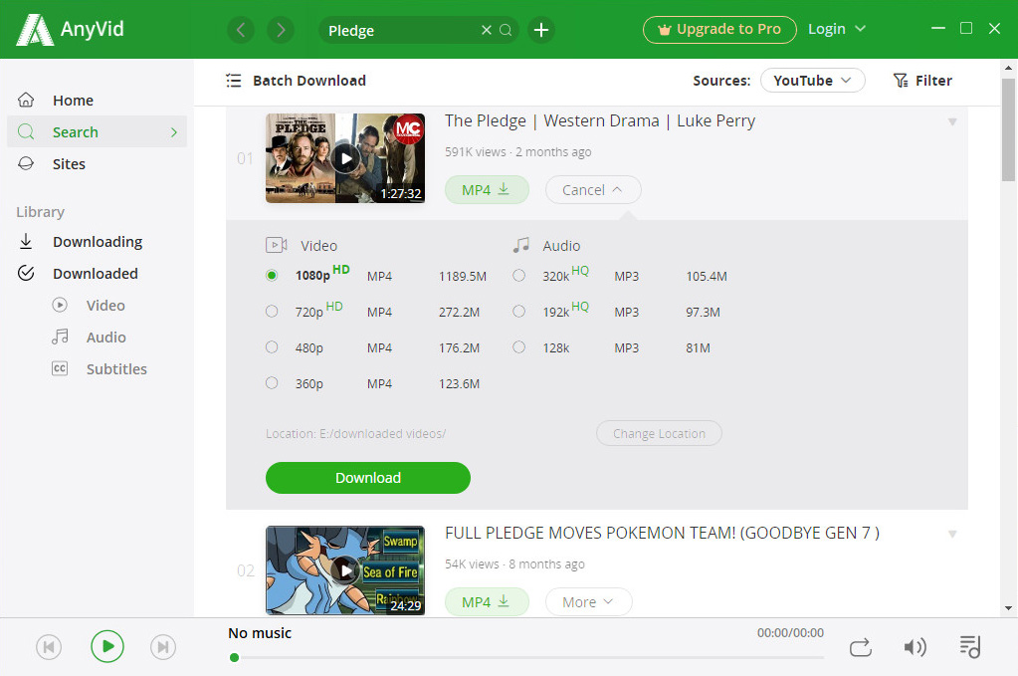Image resolution: width=1018 pixels, height=676 pixels.
Task: Click the music progress slider handle
Action: (235, 658)
